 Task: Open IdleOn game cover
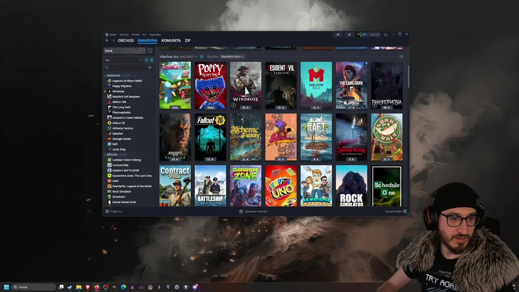[175, 85]
